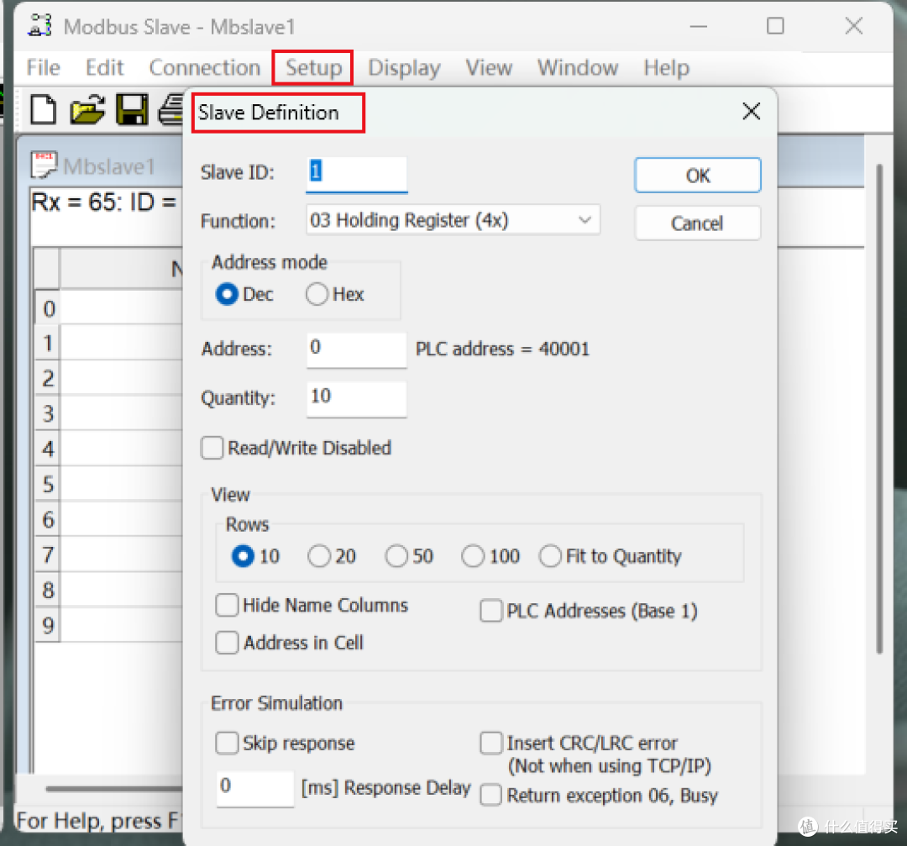Select 10 rows view option
This screenshot has height=846, width=907.
[243, 557]
